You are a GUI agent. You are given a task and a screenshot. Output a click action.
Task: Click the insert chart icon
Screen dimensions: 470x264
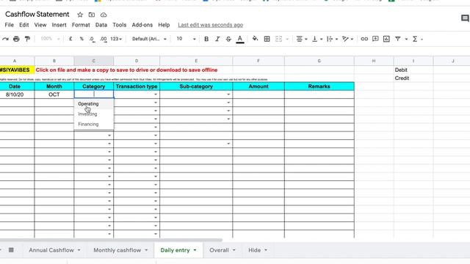[x=386, y=39]
